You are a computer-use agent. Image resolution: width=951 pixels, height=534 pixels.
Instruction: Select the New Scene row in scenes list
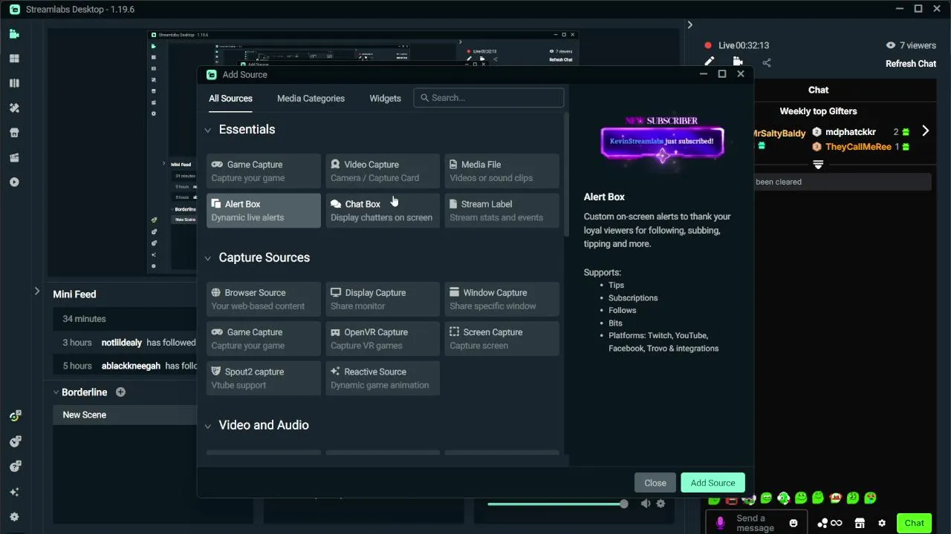click(125, 415)
